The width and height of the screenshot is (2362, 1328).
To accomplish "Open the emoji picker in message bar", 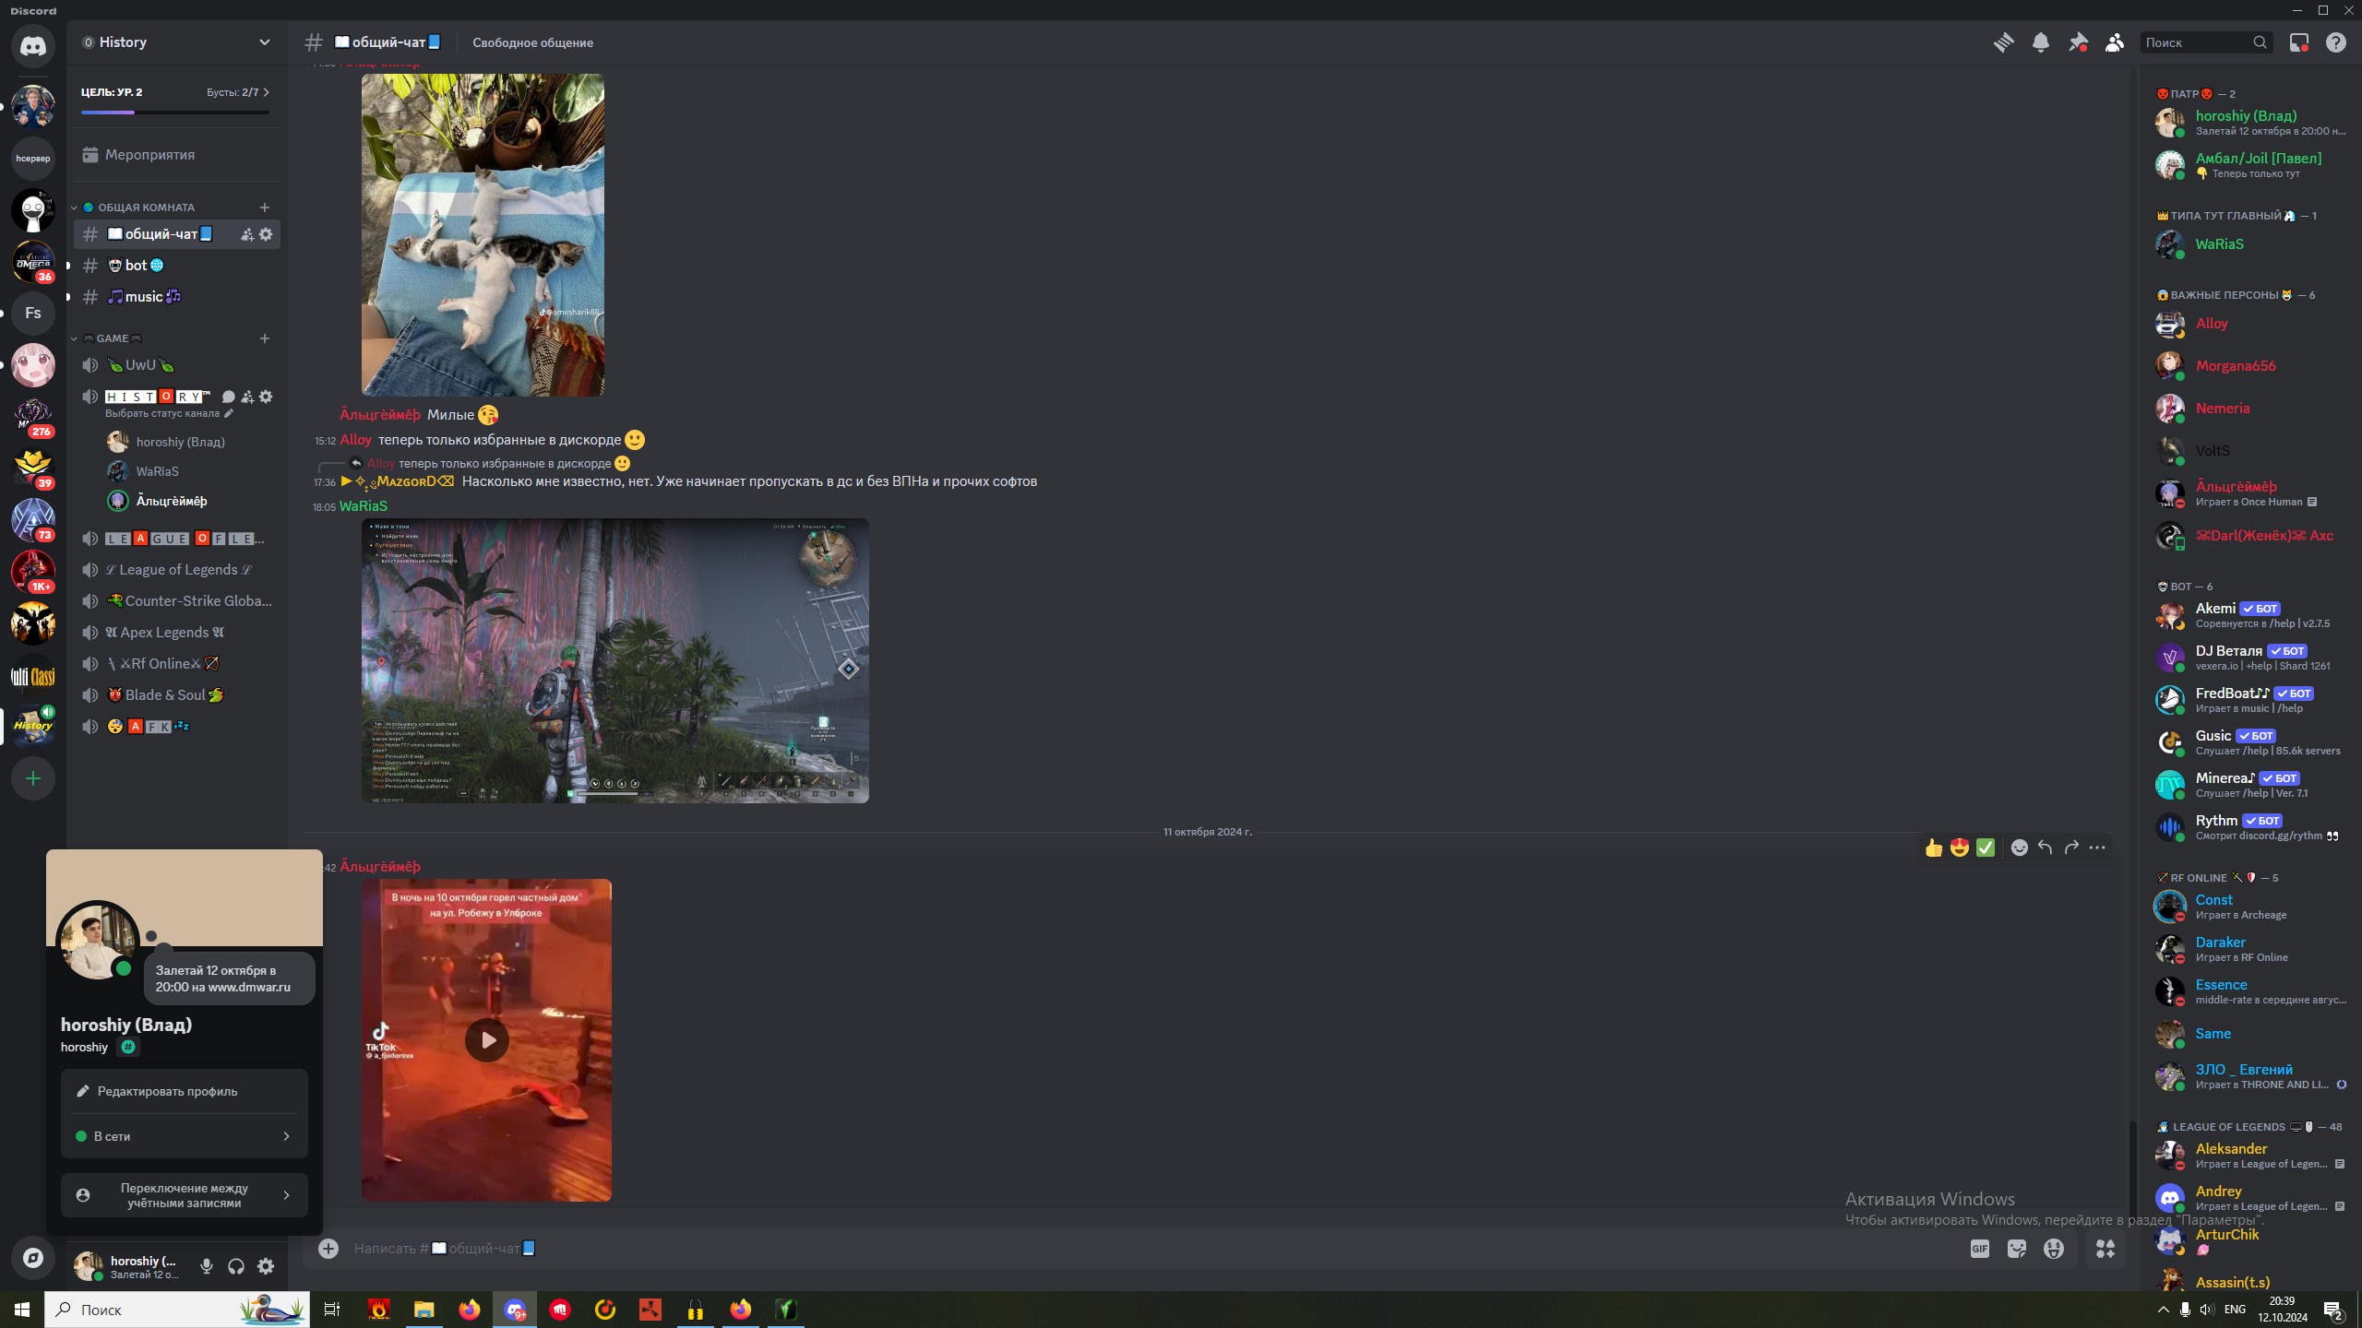I will (2054, 1248).
